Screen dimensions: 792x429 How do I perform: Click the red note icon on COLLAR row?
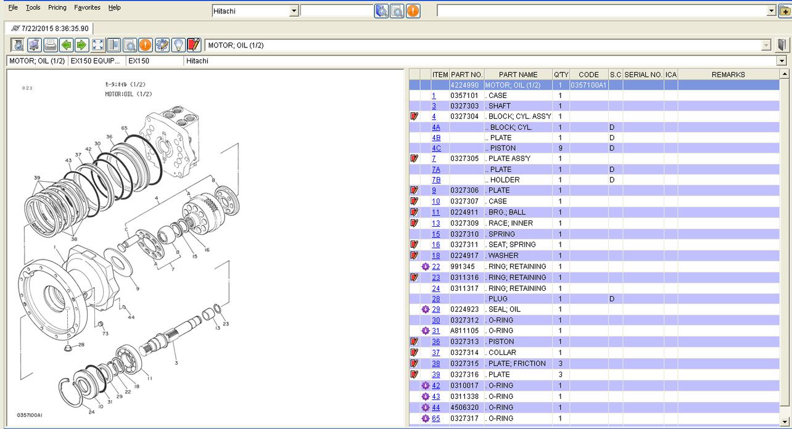(415, 353)
